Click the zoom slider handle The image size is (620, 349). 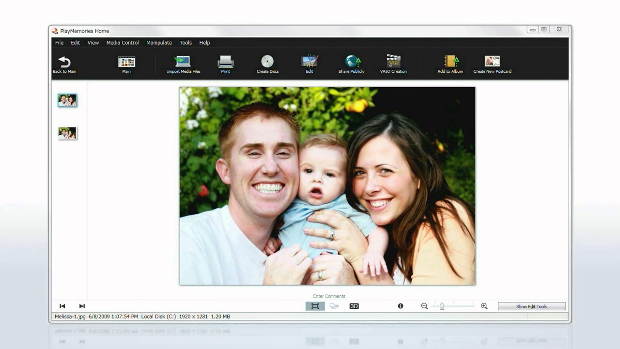tap(442, 306)
